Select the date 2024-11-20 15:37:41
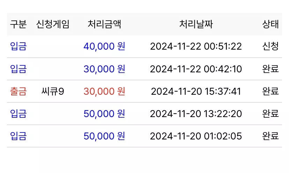Screen dimensions: 289x173 196,91
